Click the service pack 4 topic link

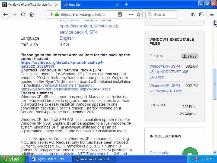coord(73,32)
